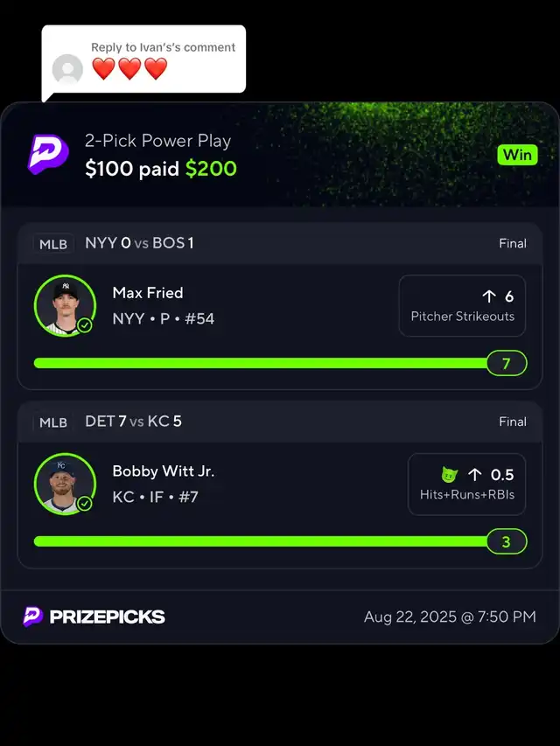Click Max Fried's green checkmark badge
Image resolution: width=560 pixels, height=746 pixels.
(x=85, y=325)
